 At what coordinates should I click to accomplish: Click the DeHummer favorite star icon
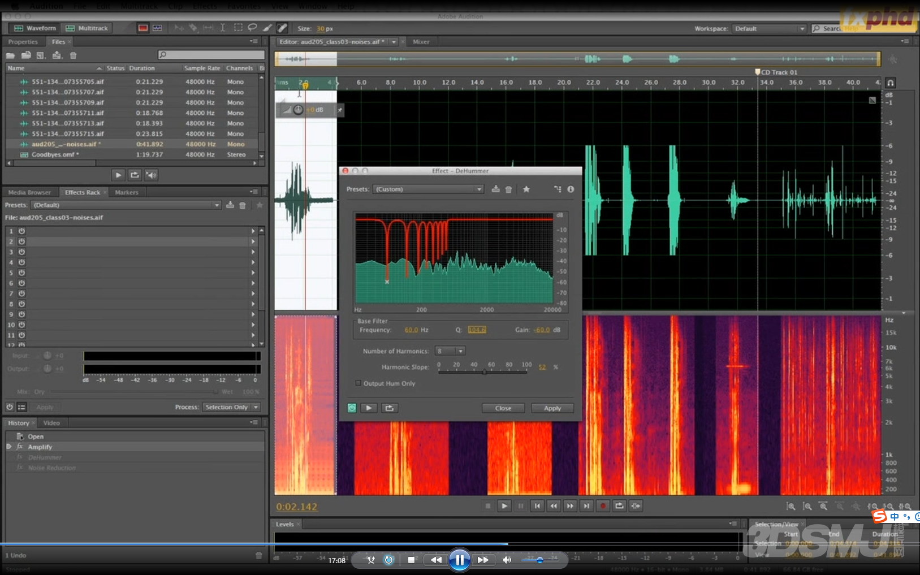click(526, 189)
